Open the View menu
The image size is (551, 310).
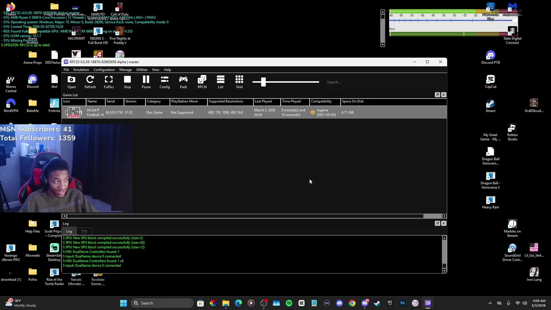(155, 70)
